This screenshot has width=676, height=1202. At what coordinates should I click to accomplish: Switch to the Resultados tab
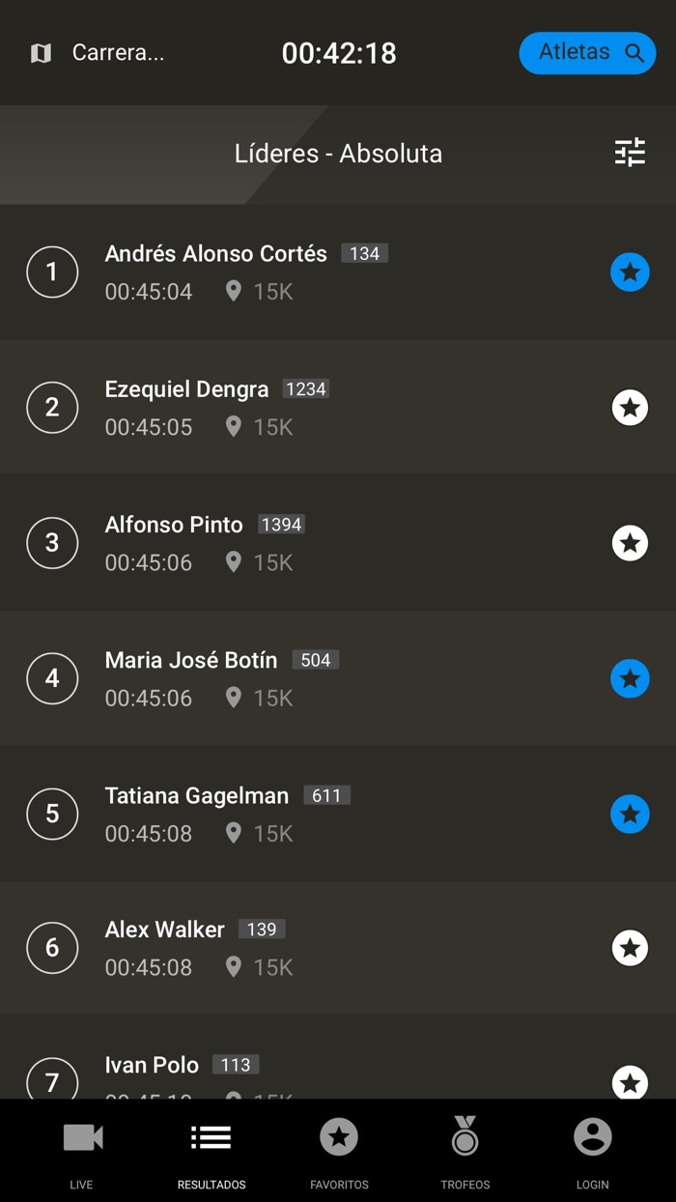click(x=211, y=1150)
